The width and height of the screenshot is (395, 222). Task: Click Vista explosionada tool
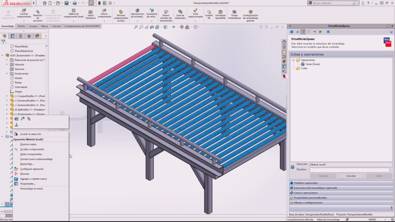(x=195, y=13)
